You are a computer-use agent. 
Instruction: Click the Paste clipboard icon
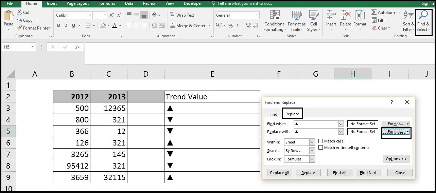(8, 16)
